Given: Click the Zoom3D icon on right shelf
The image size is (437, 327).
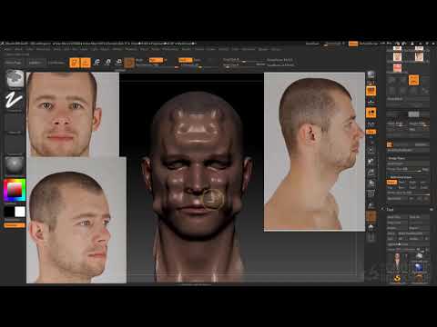Looking at the screenshot, I should click(x=371, y=173).
